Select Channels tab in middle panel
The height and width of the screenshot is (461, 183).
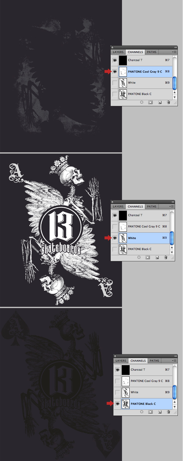pos(135,207)
